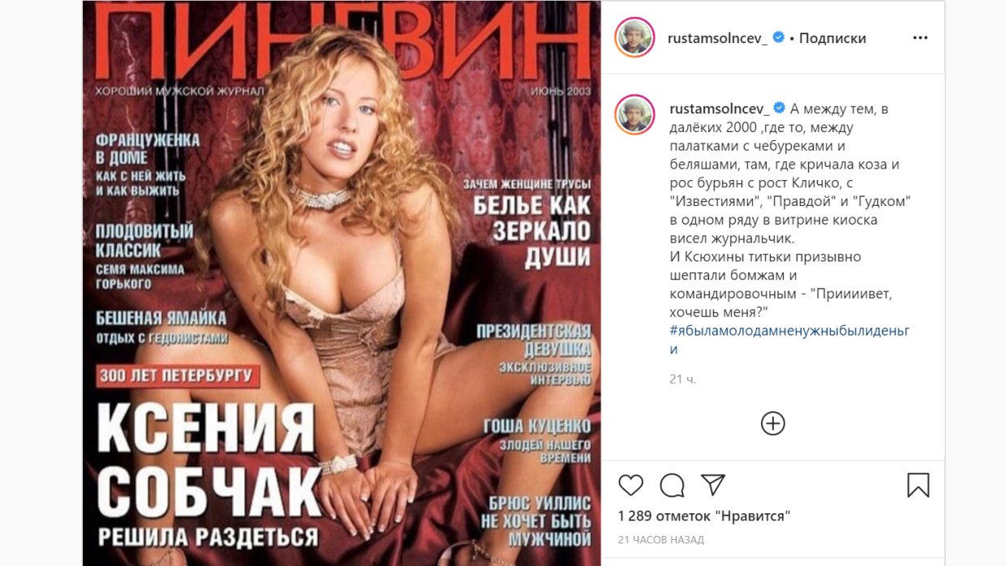The height and width of the screenshot is (566, 1006).
Task: Click the "21 ч." caption timestamp
Action: (683, 379)
